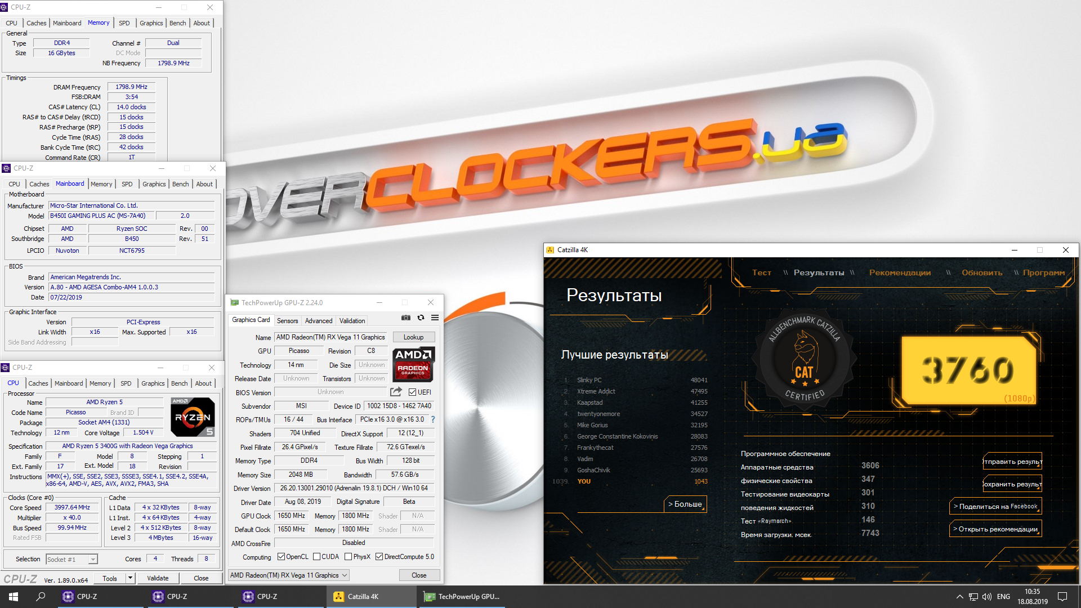The height and width of the screenshot is (608, 1081).
Task: Open the volume tray icon
Action: click(986, 597)
